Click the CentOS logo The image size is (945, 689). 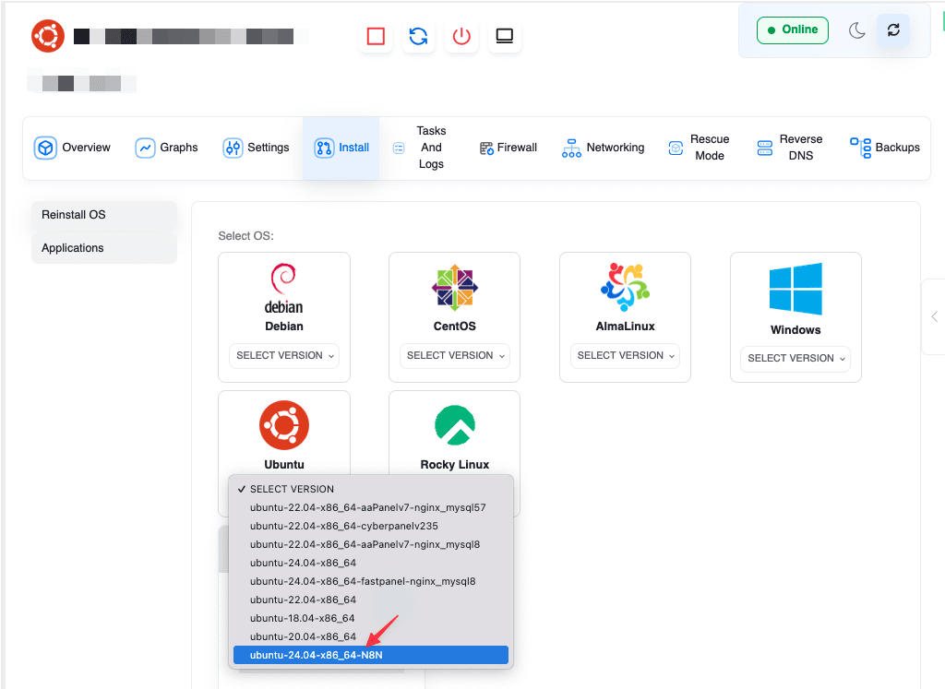tap(454, 288)
